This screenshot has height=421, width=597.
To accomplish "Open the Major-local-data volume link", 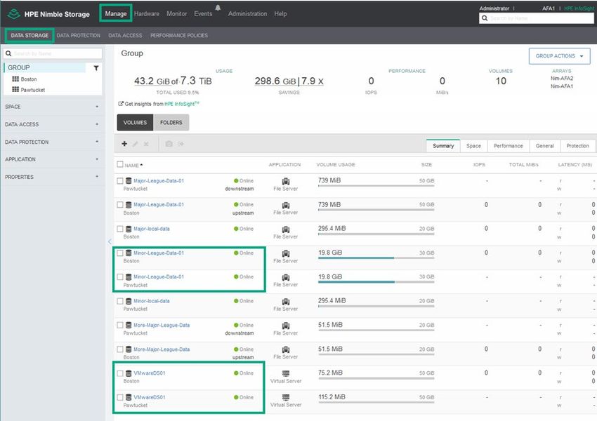I will 152,229.
